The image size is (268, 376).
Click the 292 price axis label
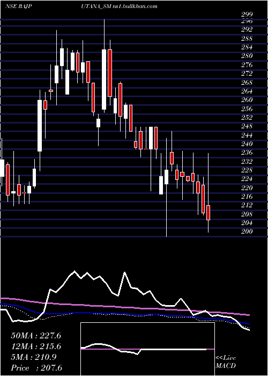(x=247, y=30)
